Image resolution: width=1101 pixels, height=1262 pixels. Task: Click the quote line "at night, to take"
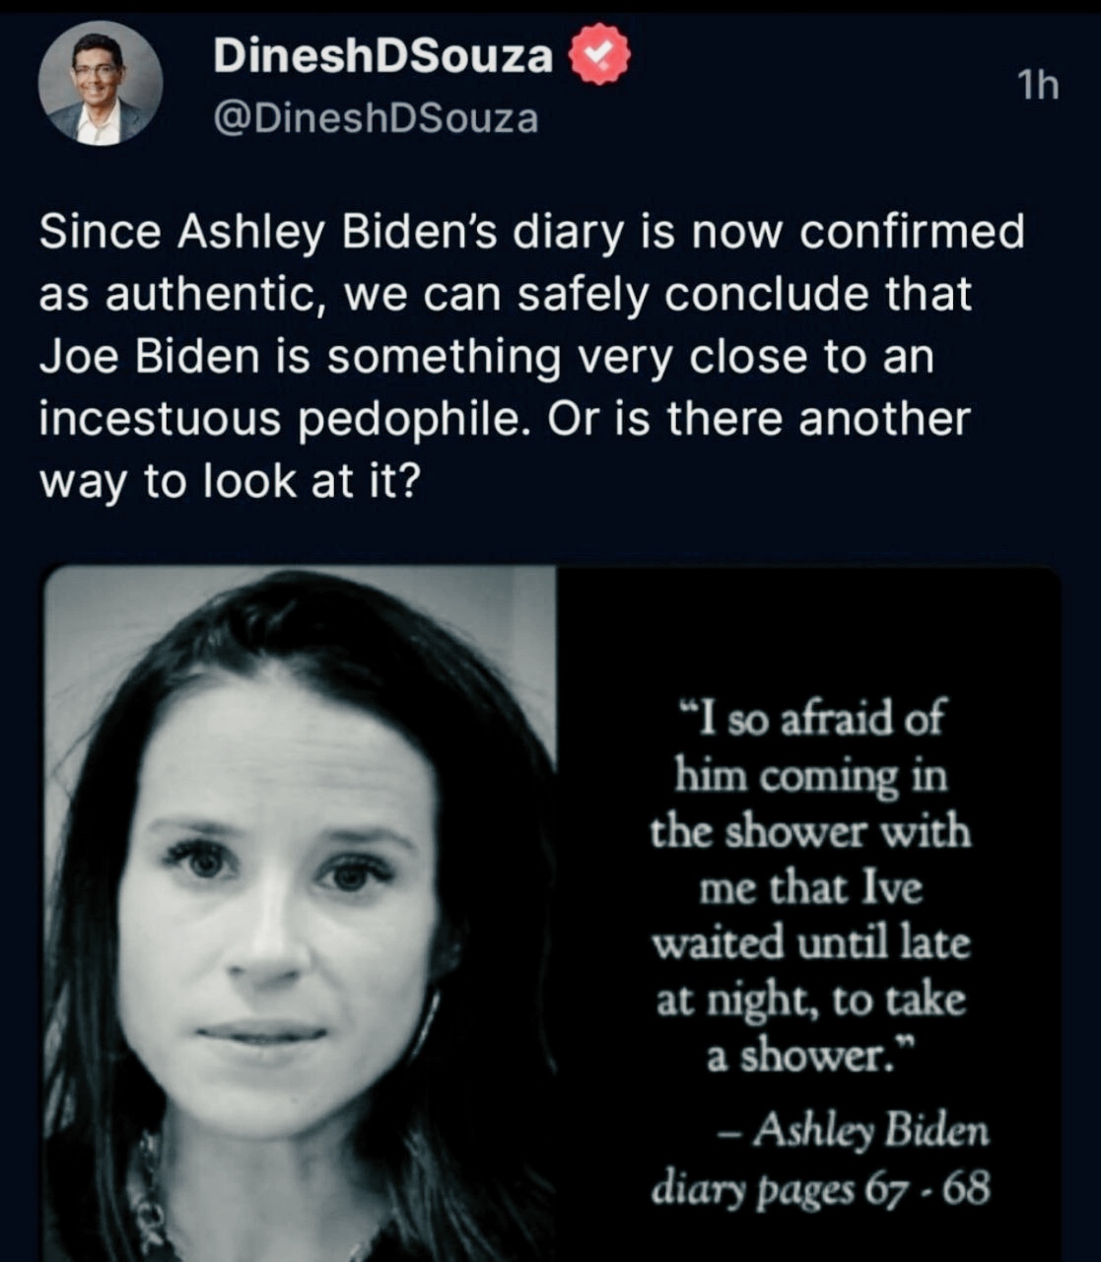pyautogui.click(x=811, y=1002)
